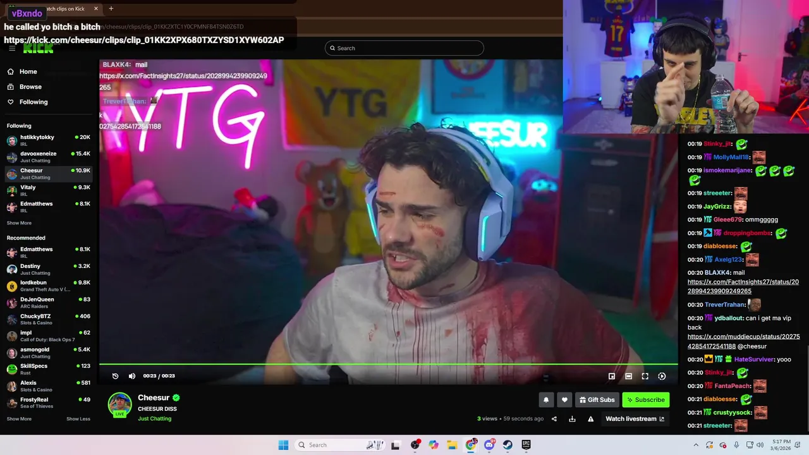
Task: Replay the clip with the replay icon
Action: click(x=115, y=376)
